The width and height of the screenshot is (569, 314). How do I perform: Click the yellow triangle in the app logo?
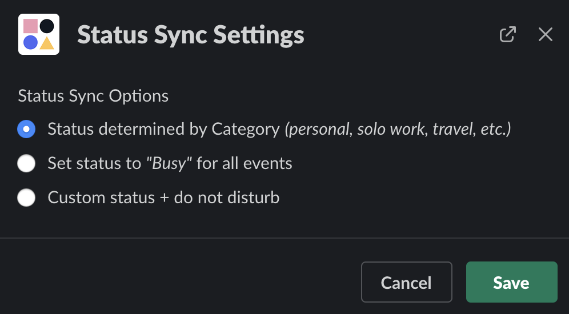(47, 43)
